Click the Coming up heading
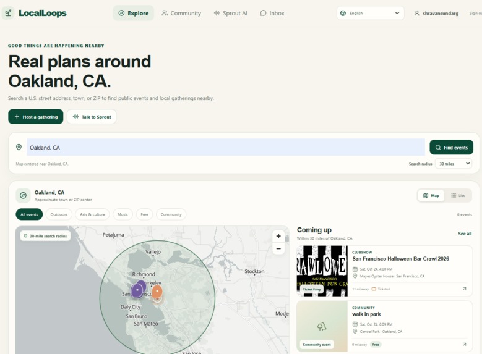 point(314,230)
